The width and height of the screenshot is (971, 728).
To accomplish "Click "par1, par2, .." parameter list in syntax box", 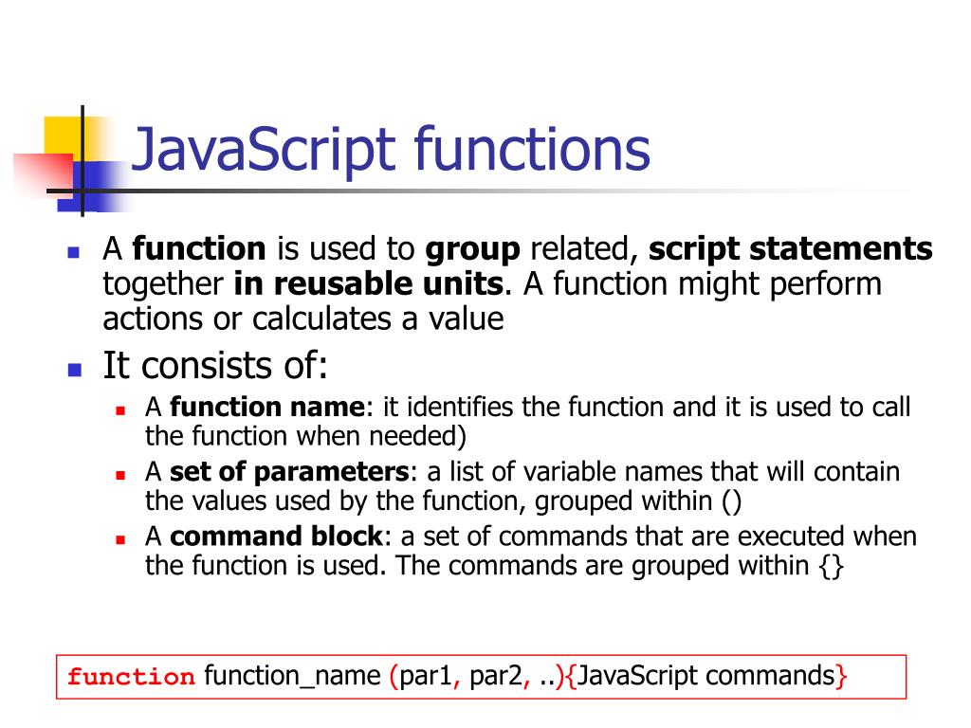I will pyautogui.click(x=477, y=677).
